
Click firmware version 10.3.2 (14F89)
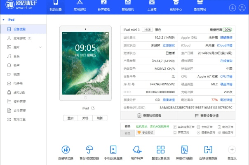pos(164,38)
